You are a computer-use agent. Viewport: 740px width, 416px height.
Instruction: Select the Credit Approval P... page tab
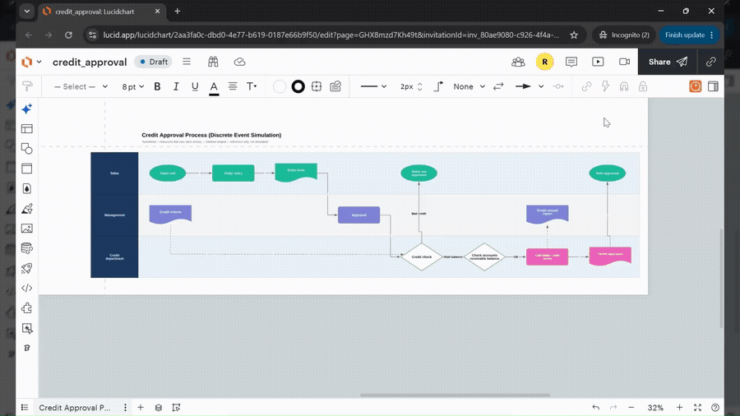tap(75, 408)
